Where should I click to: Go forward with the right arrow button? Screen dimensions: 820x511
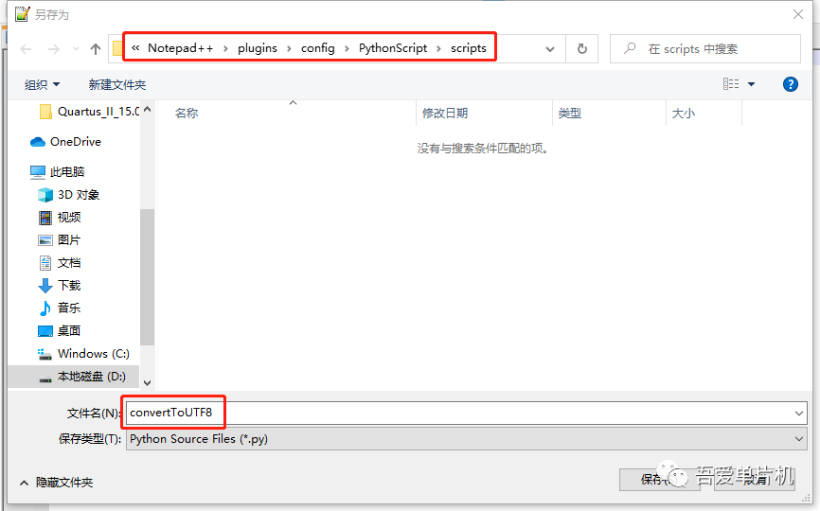(x=53, y=49)
